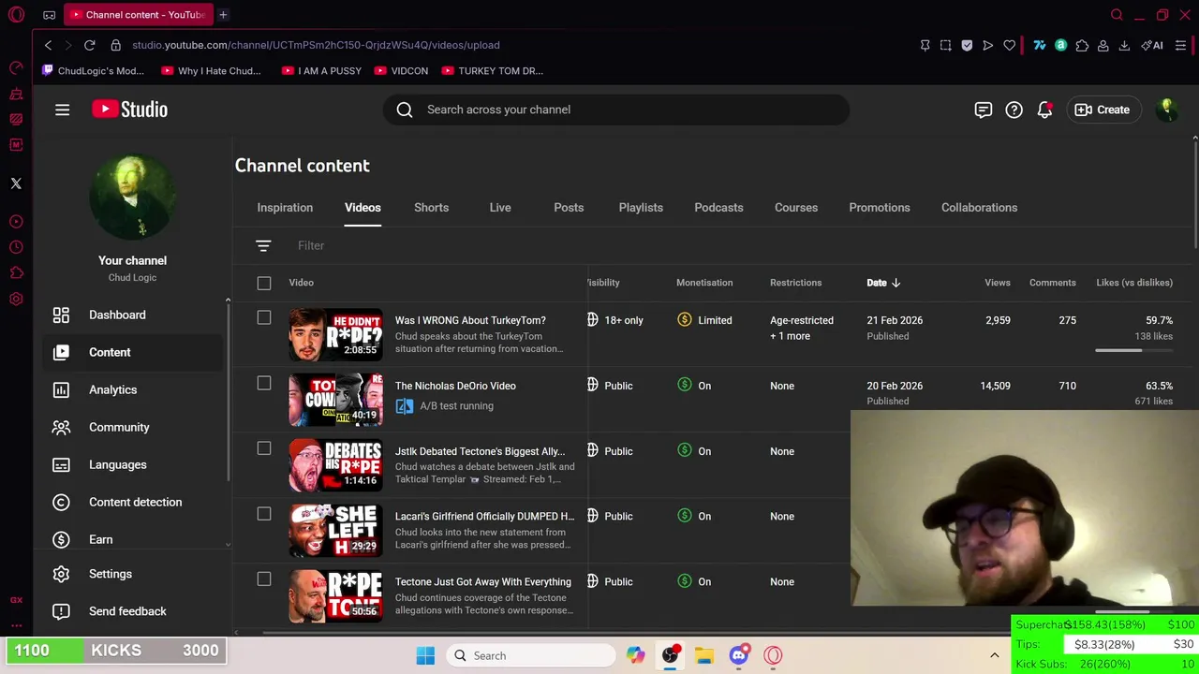Open the YouTube Studio hamburger menu
This screenshot has height=674, width=1199.
[x=62, y=110]
